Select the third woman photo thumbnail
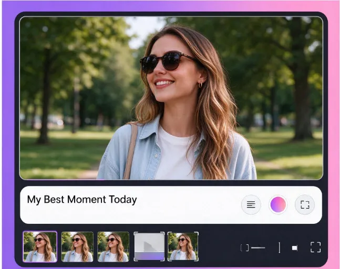 pos(113,247)
